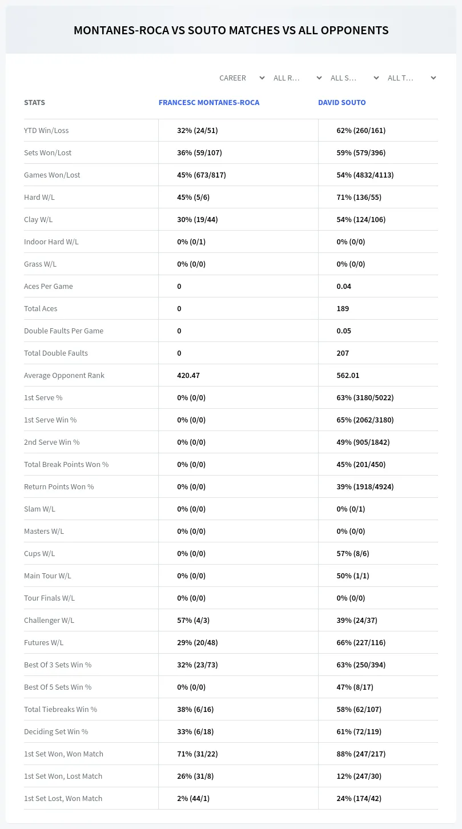This screenshot has height=829, width=462.
Task: Open Francesc Montanes-Roca player link
Action: (209, 103)
